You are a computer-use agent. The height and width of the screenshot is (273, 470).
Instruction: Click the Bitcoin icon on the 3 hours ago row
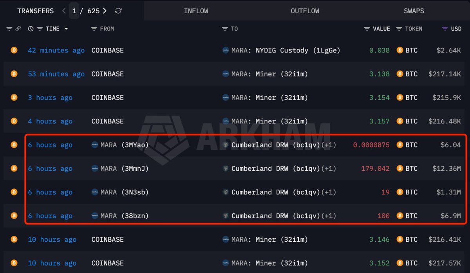coord(14,98)
